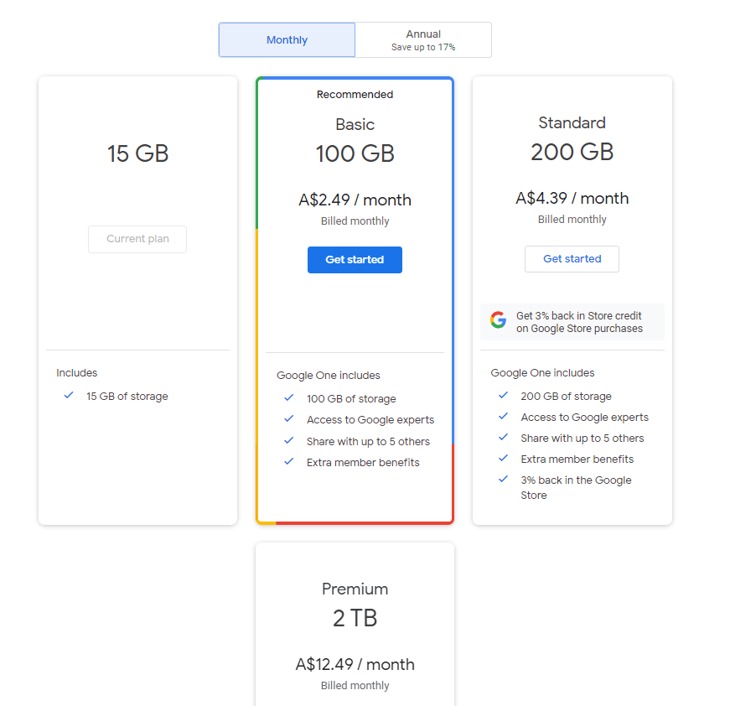Click the A$2.49 / month price text

(355, 200)
